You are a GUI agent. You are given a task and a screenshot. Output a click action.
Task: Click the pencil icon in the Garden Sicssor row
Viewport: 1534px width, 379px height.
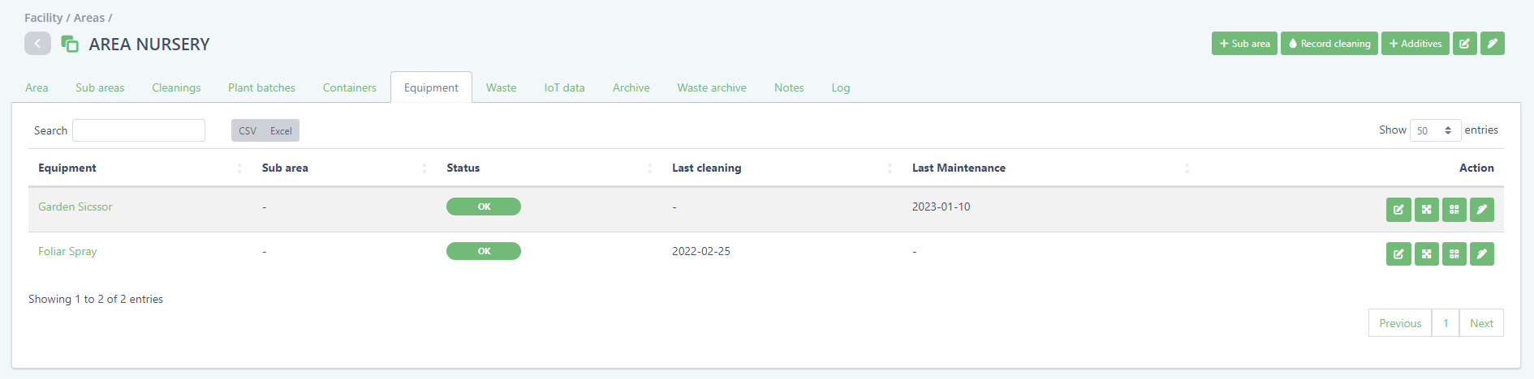[x=1481, y=210]
